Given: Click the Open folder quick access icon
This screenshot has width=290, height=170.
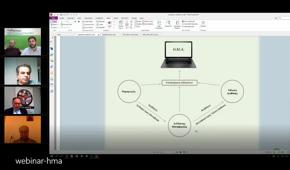Looking at the screenshot, I should point(55,14).
